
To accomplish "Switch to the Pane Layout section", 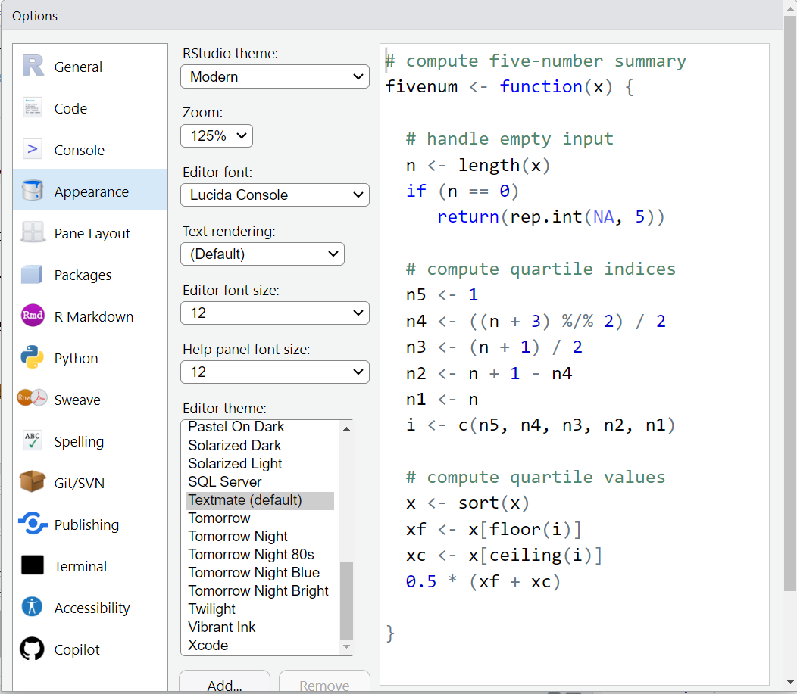I will tap(92, 233).
